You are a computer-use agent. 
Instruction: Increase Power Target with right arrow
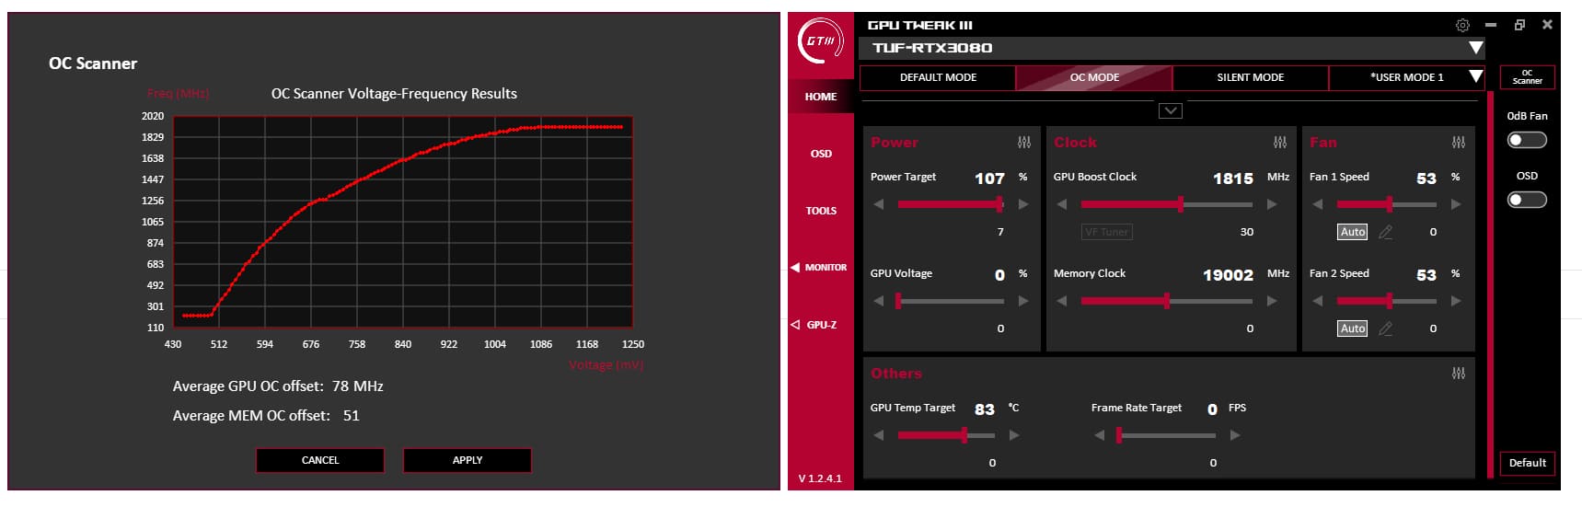(x=1023, y=204)
